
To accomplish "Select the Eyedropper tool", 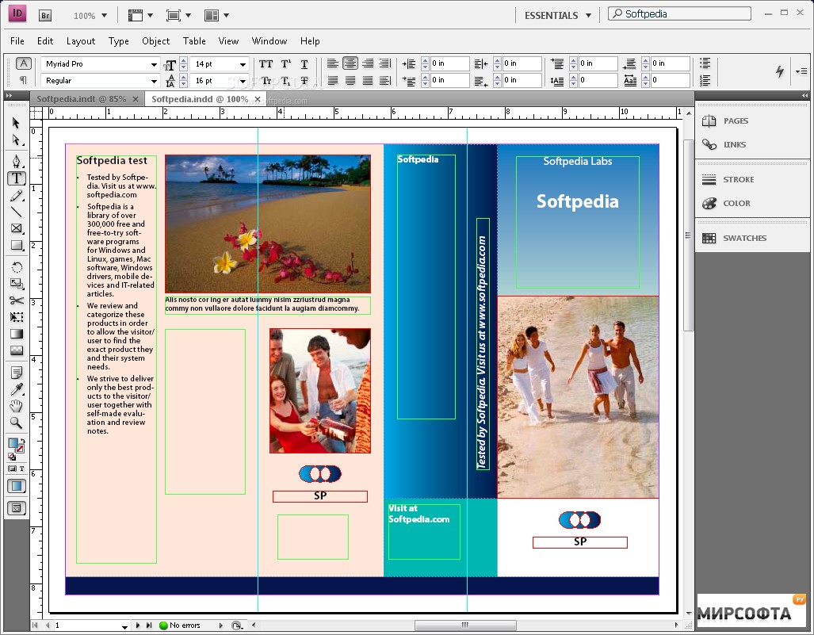I will click(x=16, y=389).
